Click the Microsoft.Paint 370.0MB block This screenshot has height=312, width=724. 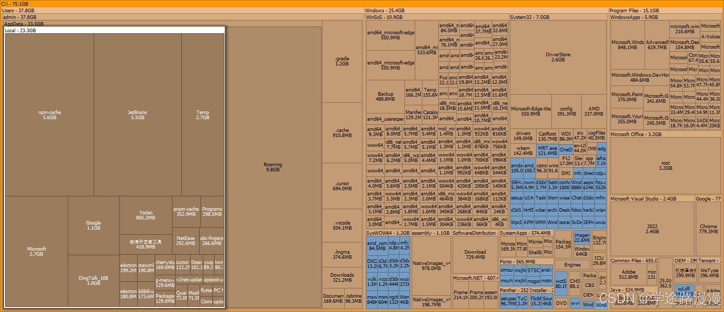627,97
